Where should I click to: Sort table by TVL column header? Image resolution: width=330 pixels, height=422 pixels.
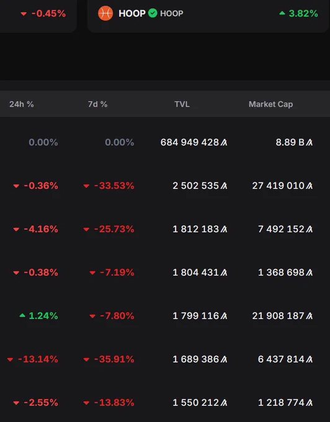(x=182, y=104)
